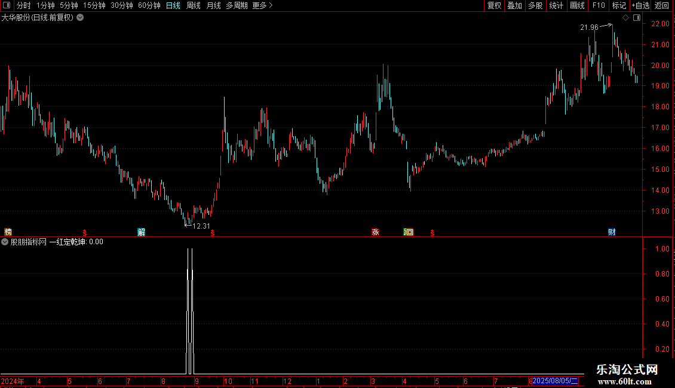Open 多周期 multi-period view

tap(237, 5)
